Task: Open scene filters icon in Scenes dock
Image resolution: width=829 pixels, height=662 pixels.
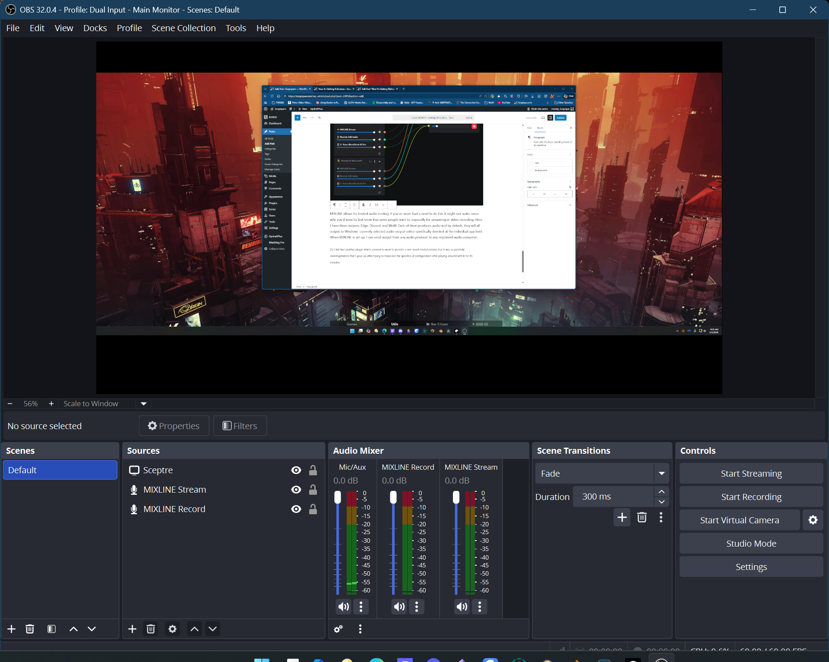Action: 51,629
